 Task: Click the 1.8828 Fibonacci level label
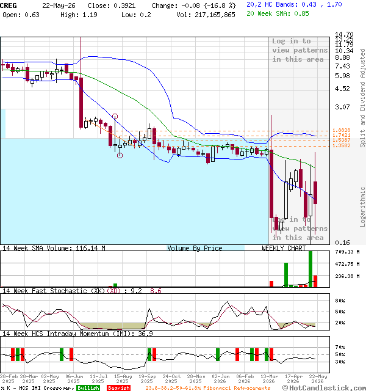(342, 130)
